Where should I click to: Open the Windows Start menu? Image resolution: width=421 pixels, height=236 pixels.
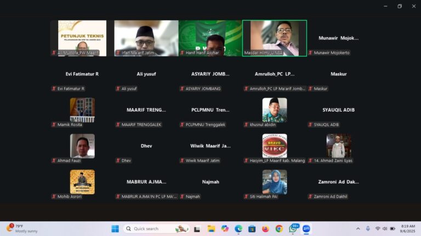tap(115, 229)
